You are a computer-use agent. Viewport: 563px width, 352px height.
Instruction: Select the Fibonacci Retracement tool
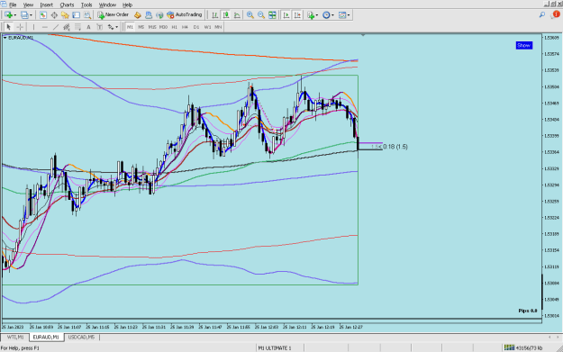(77, 27)
